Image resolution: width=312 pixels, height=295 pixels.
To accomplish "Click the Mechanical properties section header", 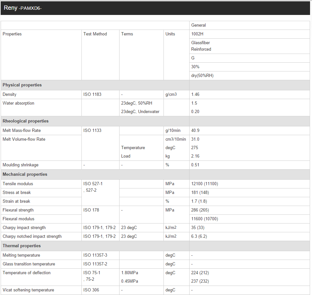I will coord(25,174).
